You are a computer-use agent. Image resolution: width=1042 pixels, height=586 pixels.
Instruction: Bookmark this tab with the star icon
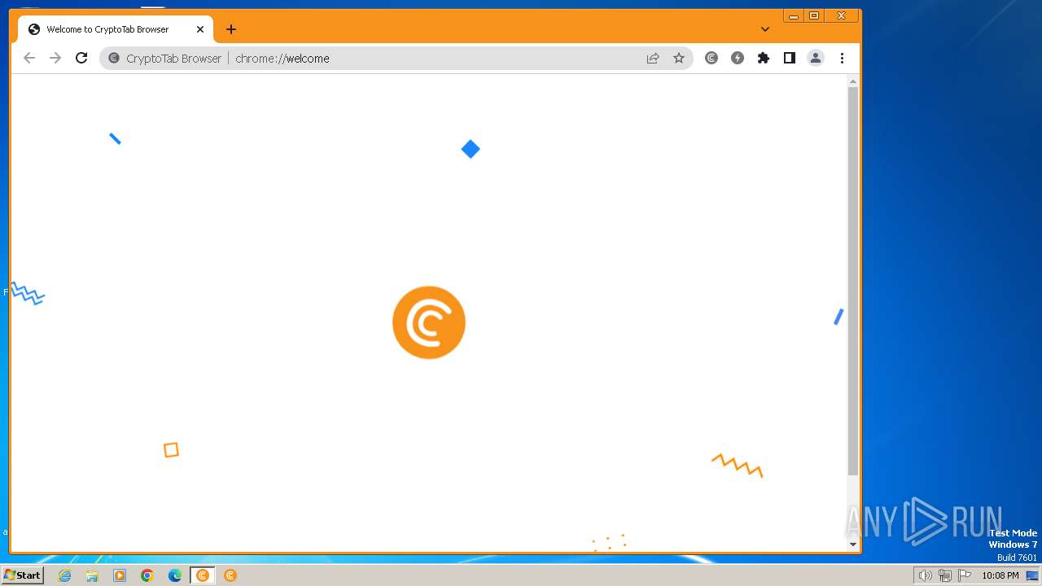coord(679,58)
